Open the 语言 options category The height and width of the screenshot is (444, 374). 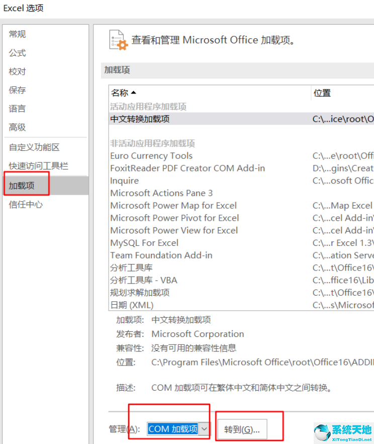(17, 109)
